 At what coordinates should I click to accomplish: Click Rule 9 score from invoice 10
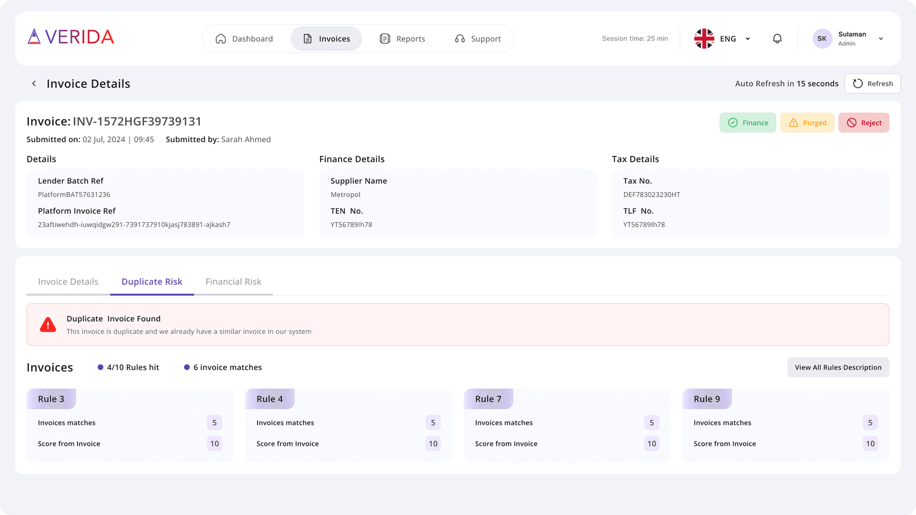(x=871, y=444)
